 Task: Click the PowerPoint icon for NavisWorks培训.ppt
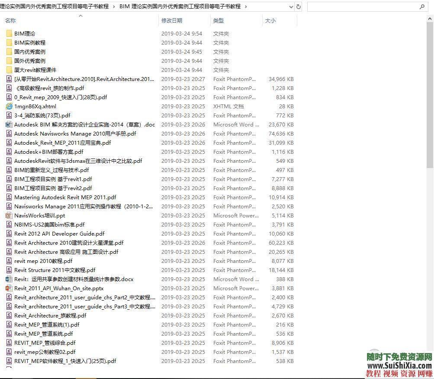point(9,216)
